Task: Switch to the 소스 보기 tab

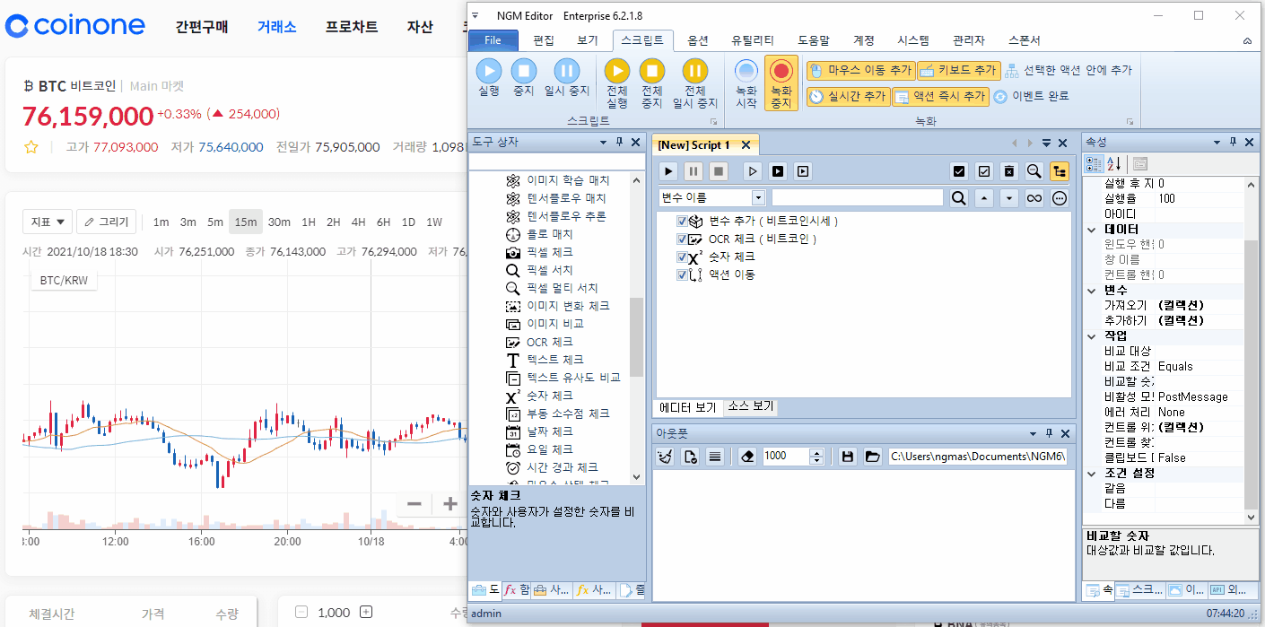Action: pos(750,406)
